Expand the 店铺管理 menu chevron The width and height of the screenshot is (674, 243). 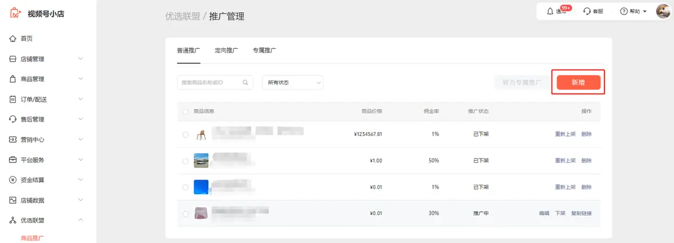click(81, 59)
